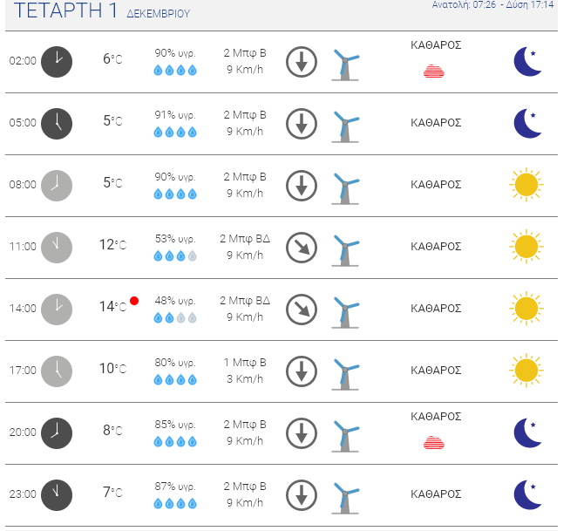Click the moon icon at 23:00

click(x=528, y=494)
